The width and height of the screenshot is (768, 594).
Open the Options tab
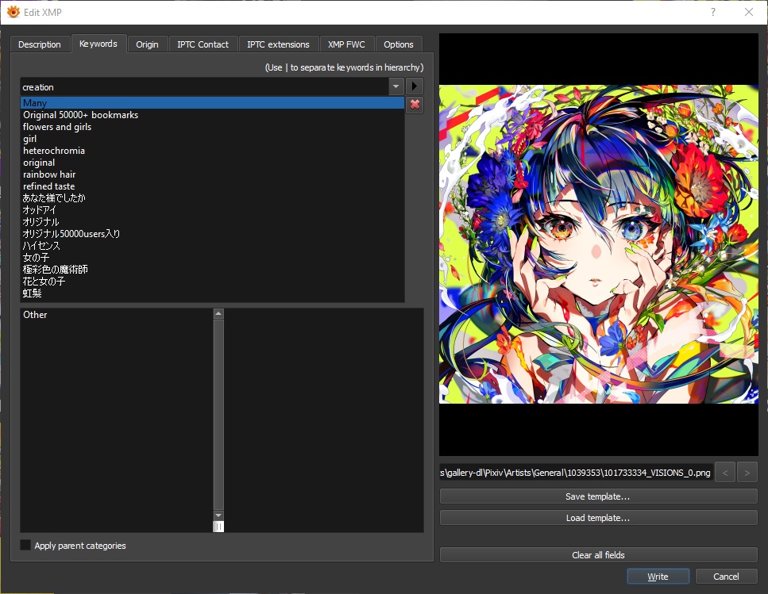tap(399, 44)
